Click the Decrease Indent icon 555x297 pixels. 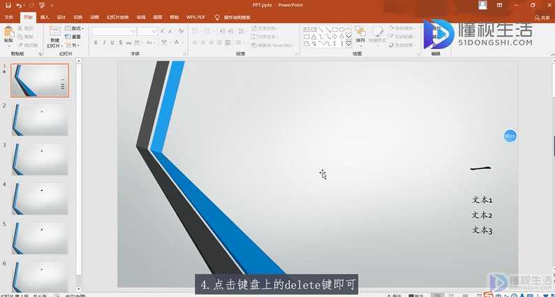[221, 31]
